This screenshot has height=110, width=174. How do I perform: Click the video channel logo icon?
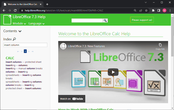(x=63, y=46)
